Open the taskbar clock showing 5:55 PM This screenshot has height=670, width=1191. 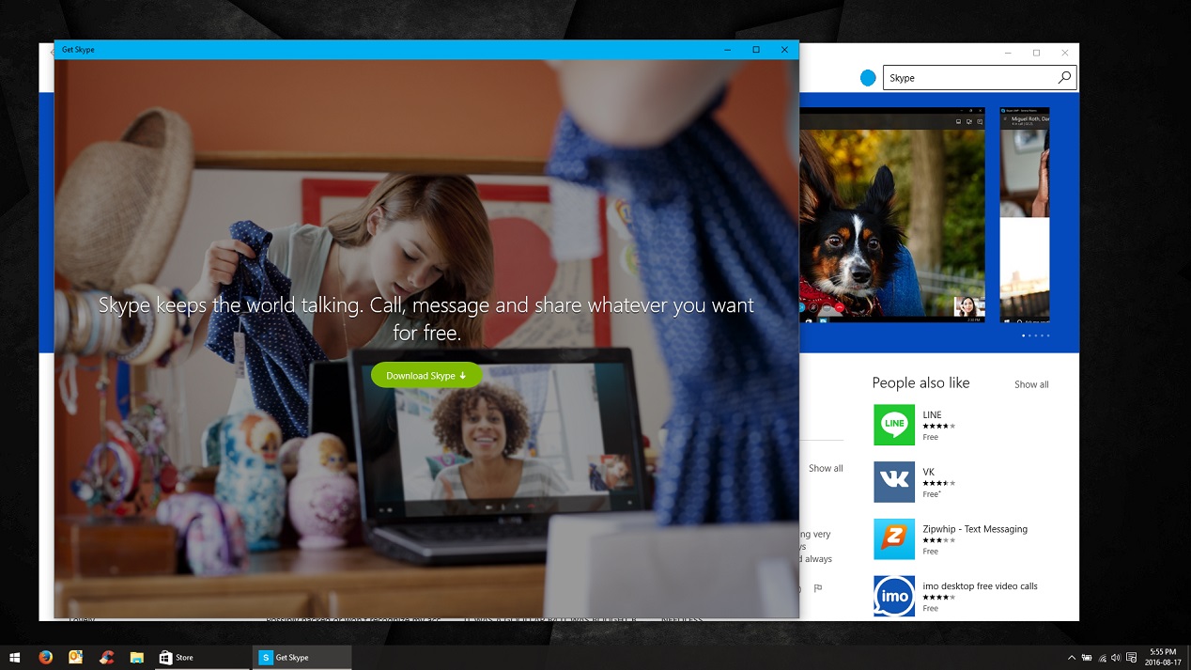pos(1163,657)
